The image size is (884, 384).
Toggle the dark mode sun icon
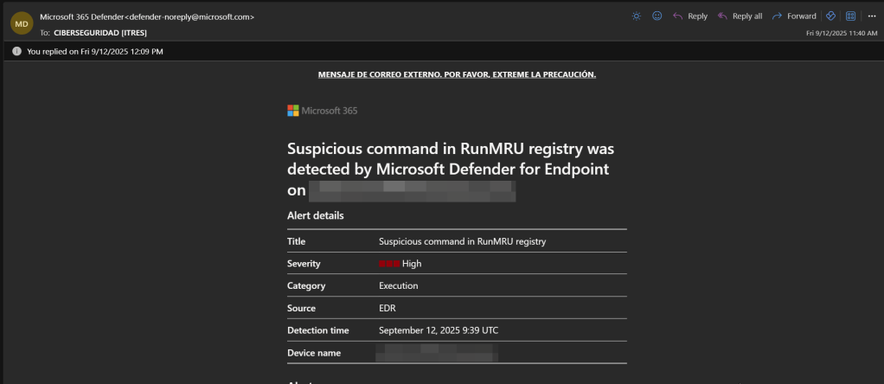pyautogui.click(x=637, y=16)
